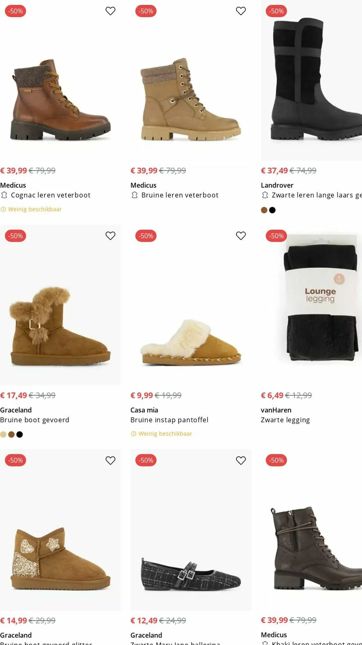The image size is (362, 645).
Task: Select black color swatch for Landrover laars
Action: point(272,210)
